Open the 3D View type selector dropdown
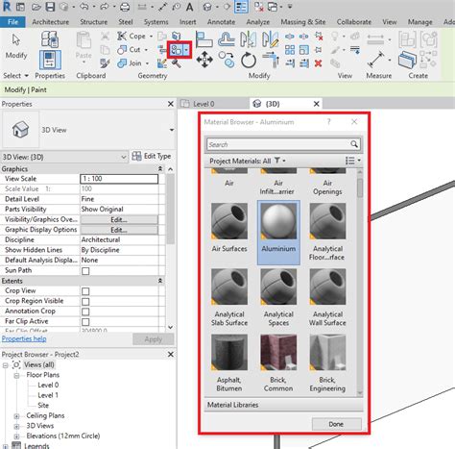Viewport: 455px width, 449px height. click(x=172, y=130)
